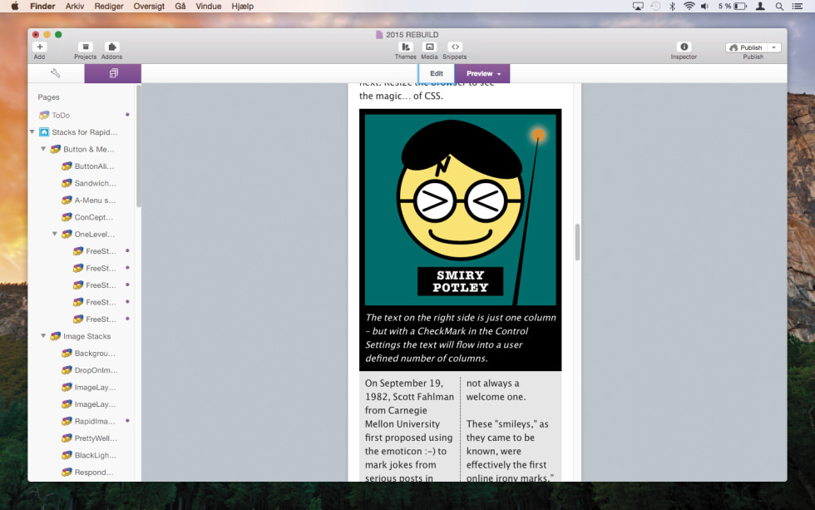This screenshot has height=510, width=815.
Task: Open the Publish dropdown arrow
Action: (x=774, y=47)
